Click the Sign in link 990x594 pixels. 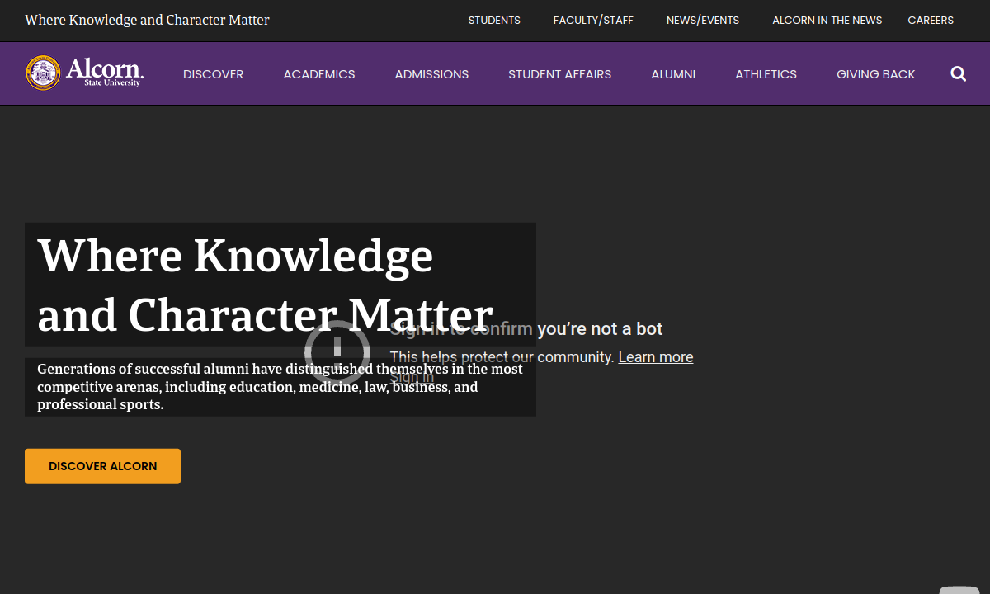[412, 378]
